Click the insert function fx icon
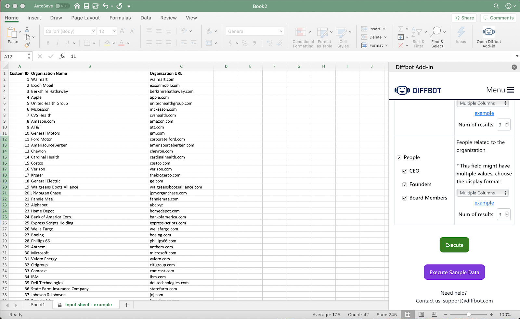Viewport: 520px width, 319px height. (62, 56)
